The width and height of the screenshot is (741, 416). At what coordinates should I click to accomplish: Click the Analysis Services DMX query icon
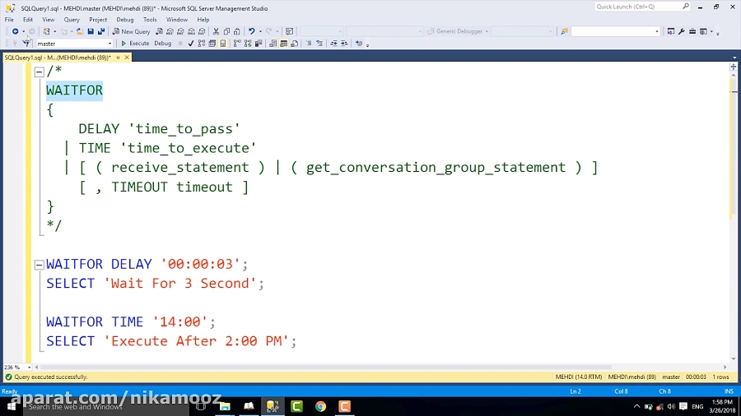pos(180,31)
